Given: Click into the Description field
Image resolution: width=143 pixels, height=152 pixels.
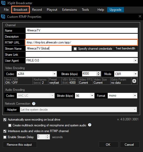Looking at the screenshot, I should tap(82, 36).
